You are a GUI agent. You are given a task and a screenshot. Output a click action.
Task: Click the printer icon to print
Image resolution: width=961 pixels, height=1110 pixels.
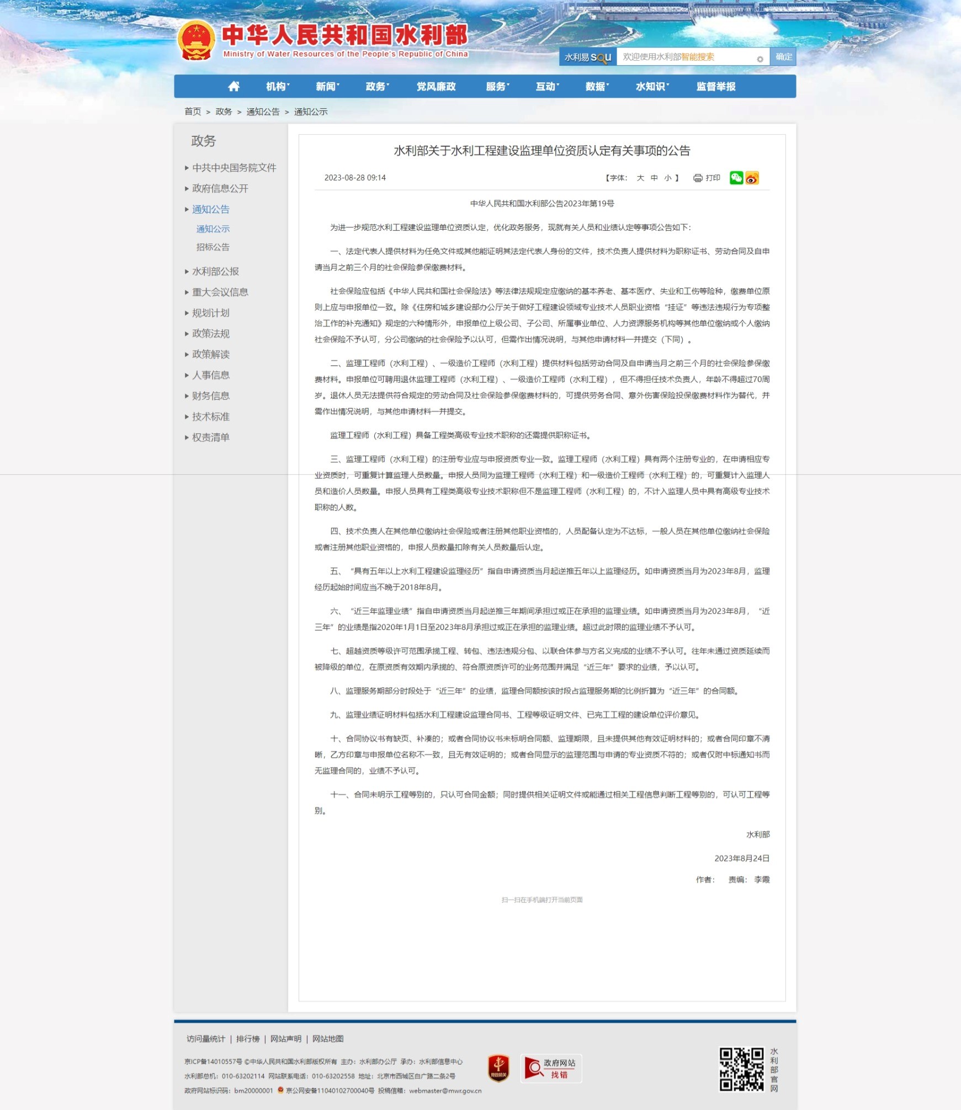point(698,178)
